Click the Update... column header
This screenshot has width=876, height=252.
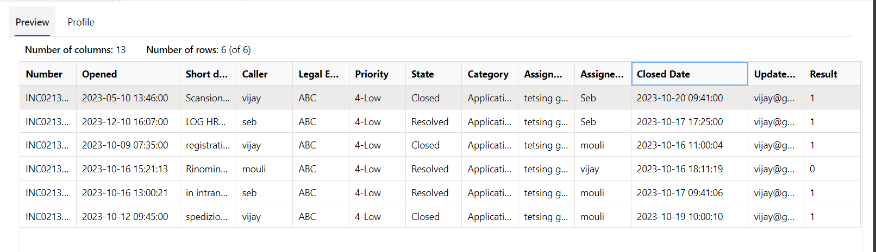point(776,74)
